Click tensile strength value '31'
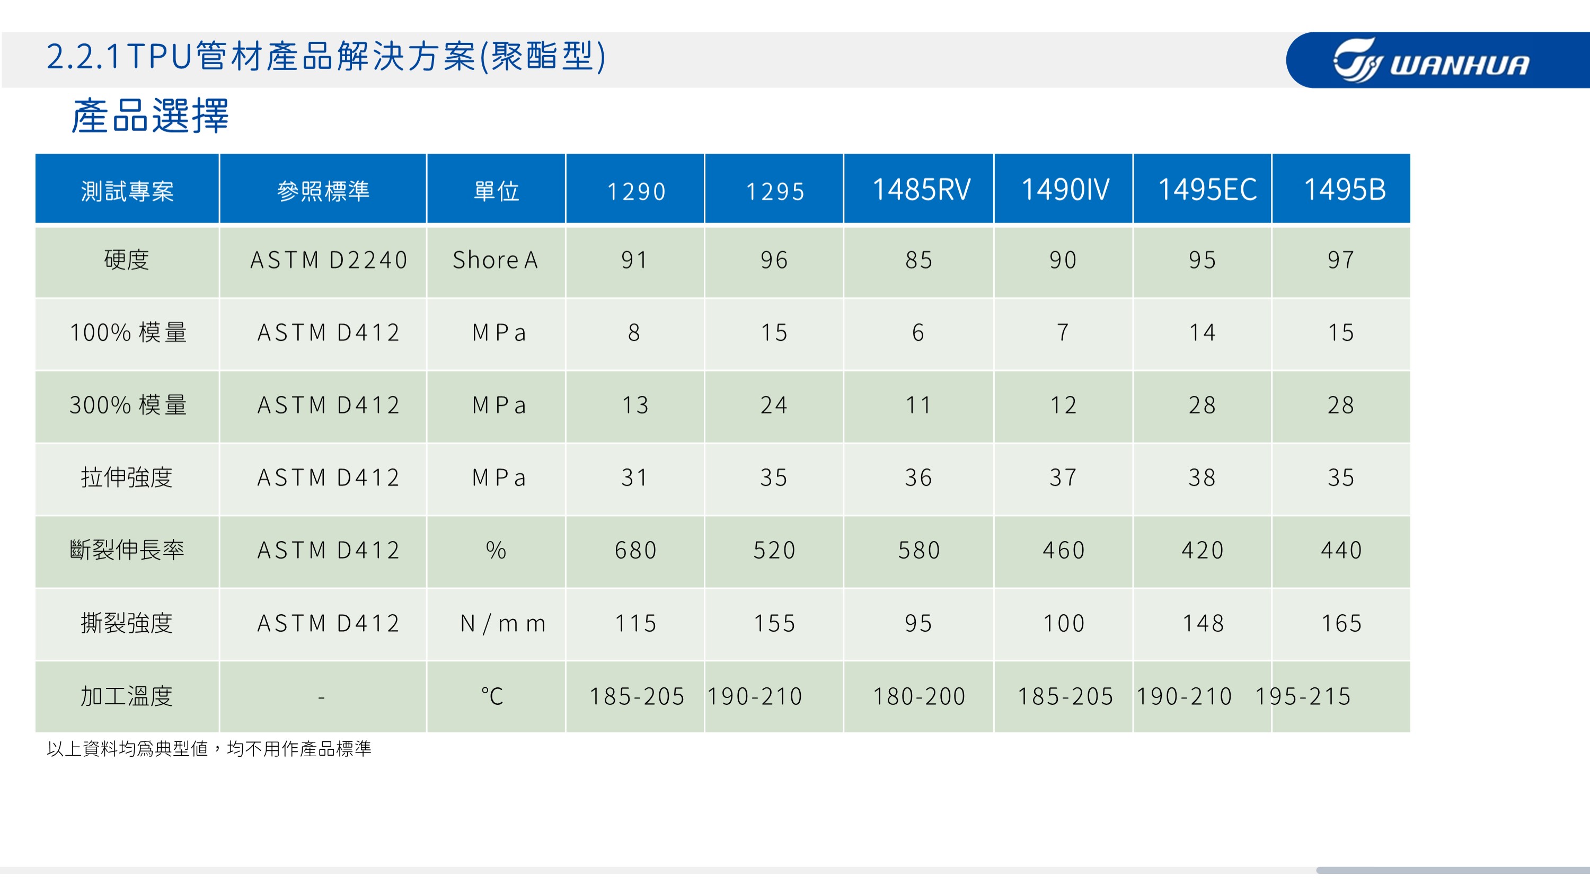Screen dimensions: 1590x894 pyautogui.click(x=634, y=477)
